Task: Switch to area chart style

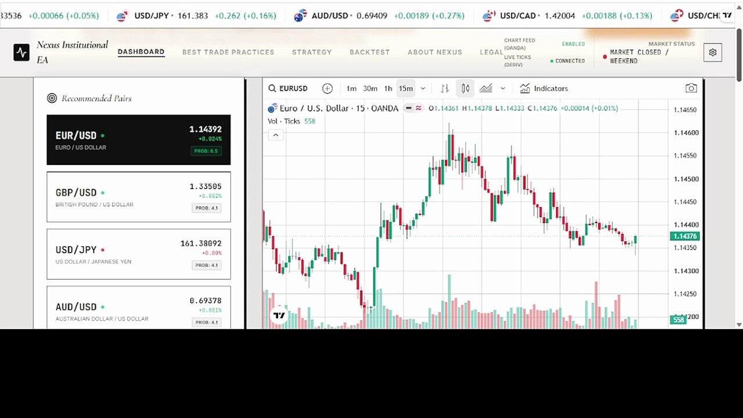Action: click(x=486, y=88)
